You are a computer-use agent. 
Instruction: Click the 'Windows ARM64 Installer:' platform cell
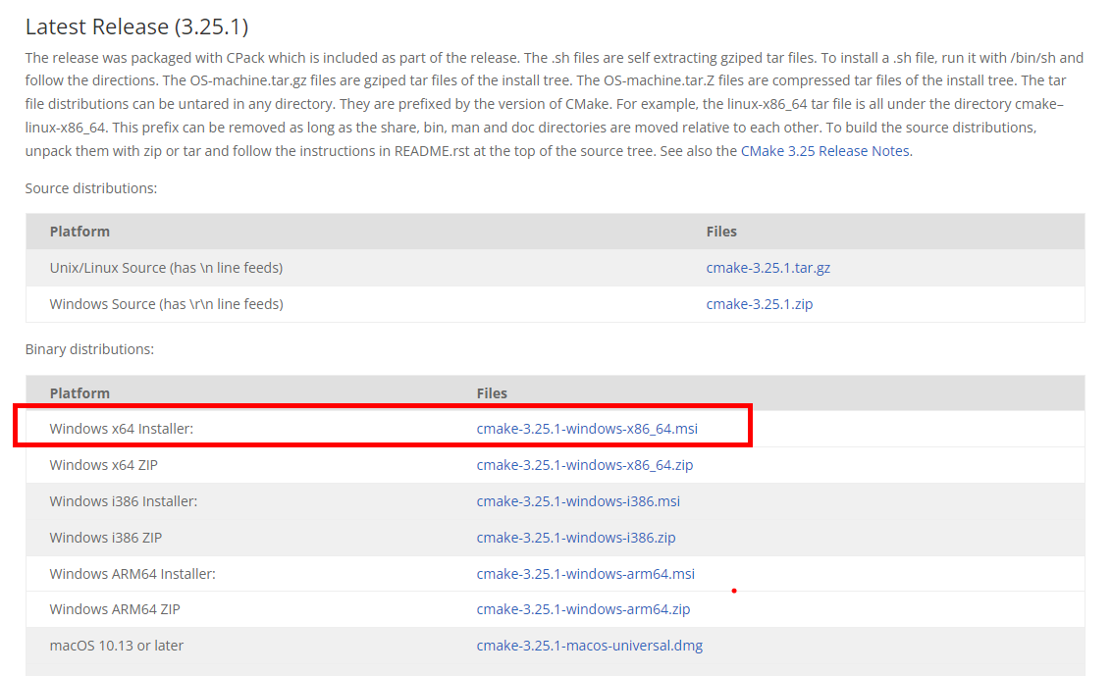pyautogui.click(x=132, y=573)
